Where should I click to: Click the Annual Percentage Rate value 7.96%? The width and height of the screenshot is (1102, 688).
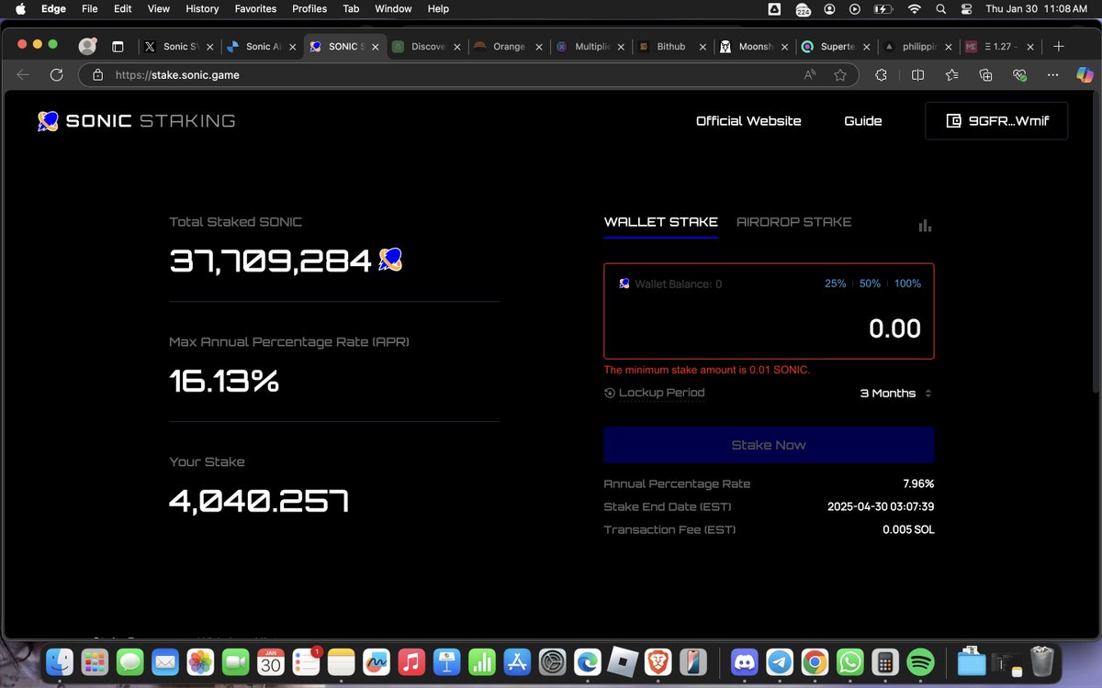coord(918,483)
